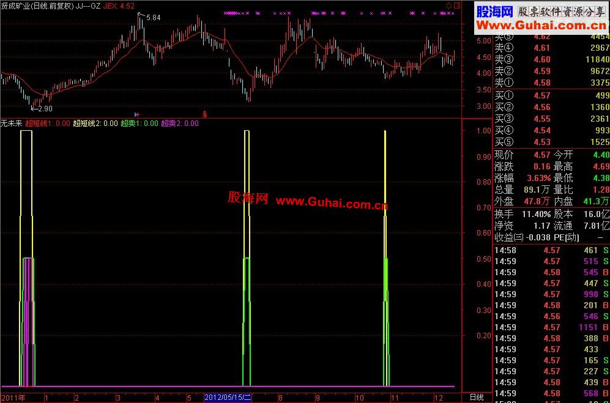Click the 收益(三) value -0.038
The image size is (610, 403).
click(538, 237)
